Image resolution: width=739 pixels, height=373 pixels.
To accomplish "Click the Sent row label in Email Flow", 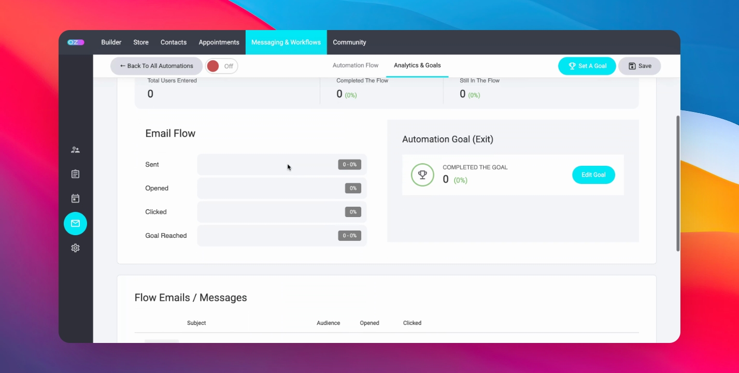I will 152,165.
